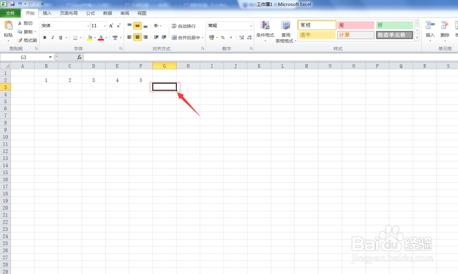Toggle Underline formatting

61,38
